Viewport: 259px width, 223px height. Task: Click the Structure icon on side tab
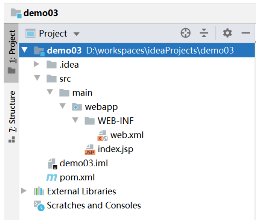pos(12,139)
